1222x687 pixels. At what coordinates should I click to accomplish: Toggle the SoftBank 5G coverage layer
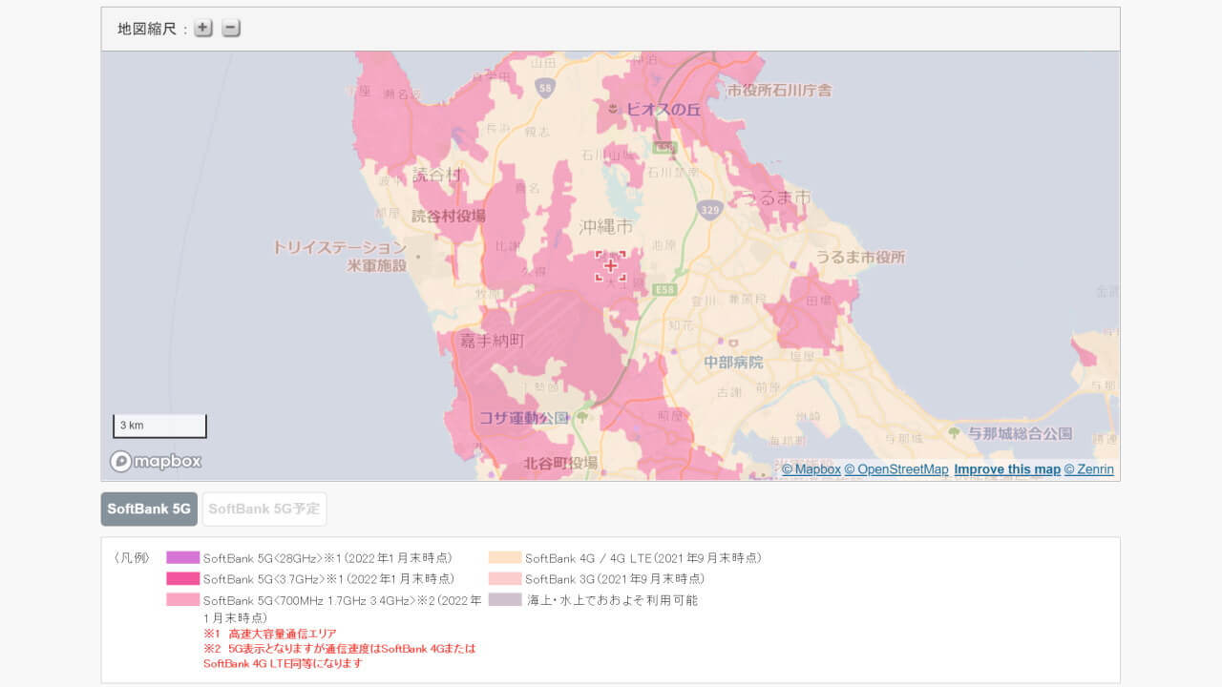pyautogui.click(x=148, y=509)
